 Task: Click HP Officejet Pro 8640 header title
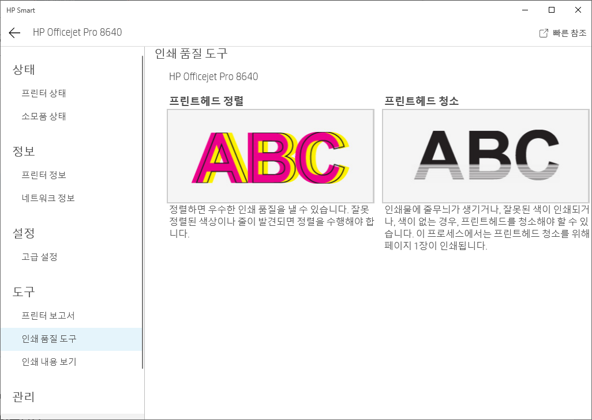[77, 32]
